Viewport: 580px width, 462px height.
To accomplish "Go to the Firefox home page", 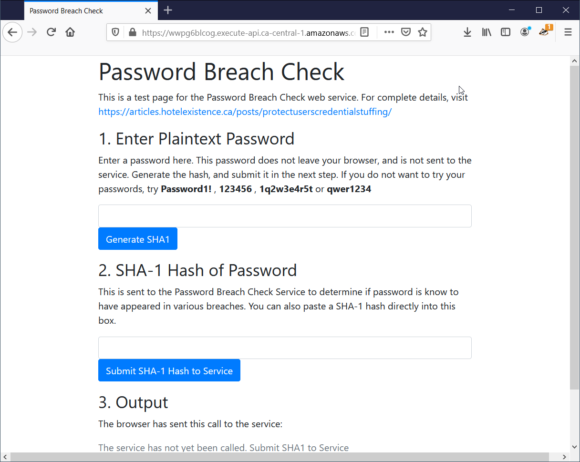I will (x=70, y=32).
